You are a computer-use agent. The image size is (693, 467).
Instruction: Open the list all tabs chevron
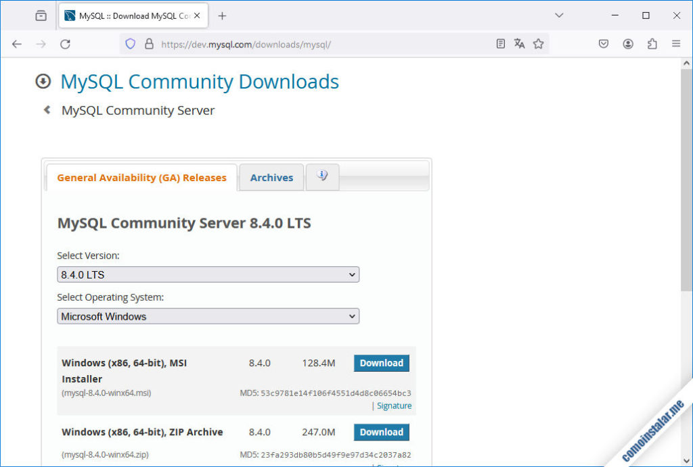[559, 15]
